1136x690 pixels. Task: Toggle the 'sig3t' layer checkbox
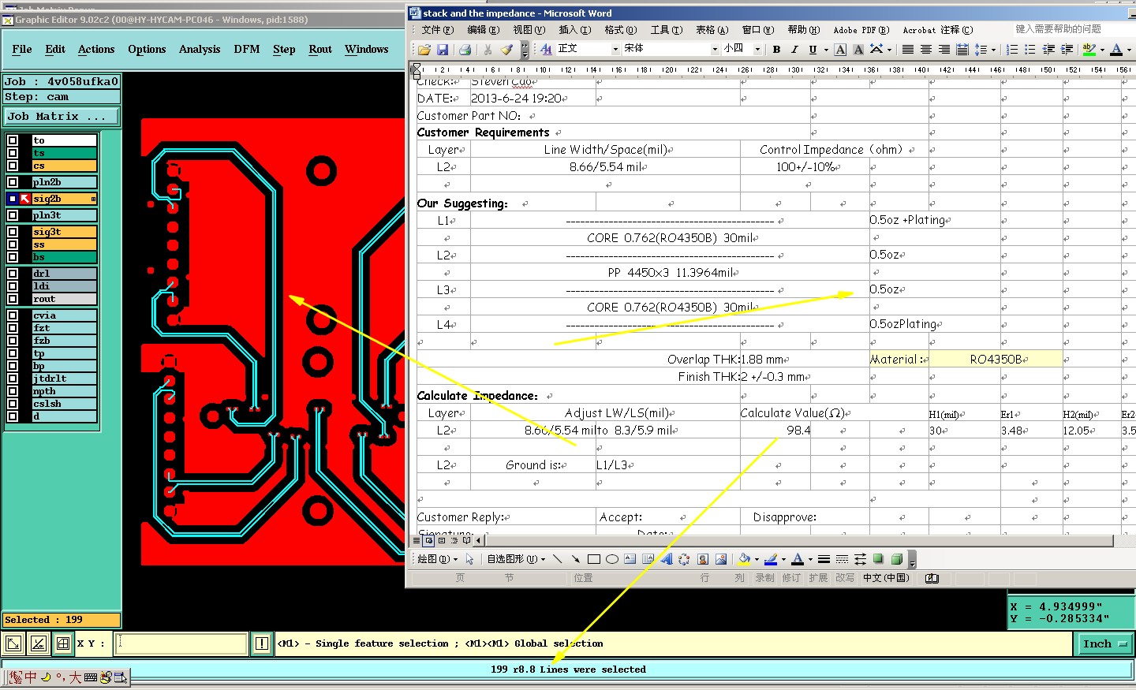[13, 232]
